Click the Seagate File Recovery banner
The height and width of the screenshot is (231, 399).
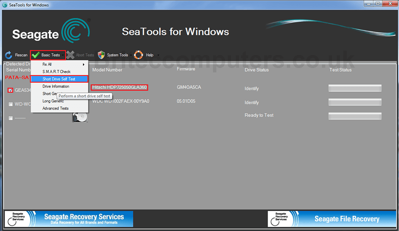[x=331, y=219]
